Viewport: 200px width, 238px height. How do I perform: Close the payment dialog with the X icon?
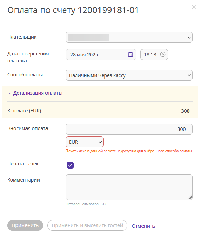tap(193, 7)
